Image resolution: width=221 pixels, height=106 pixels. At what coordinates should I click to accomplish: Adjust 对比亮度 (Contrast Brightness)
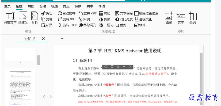point(124,19)
